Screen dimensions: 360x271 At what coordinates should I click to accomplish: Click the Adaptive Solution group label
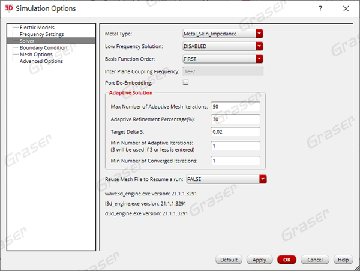[131, 93]
